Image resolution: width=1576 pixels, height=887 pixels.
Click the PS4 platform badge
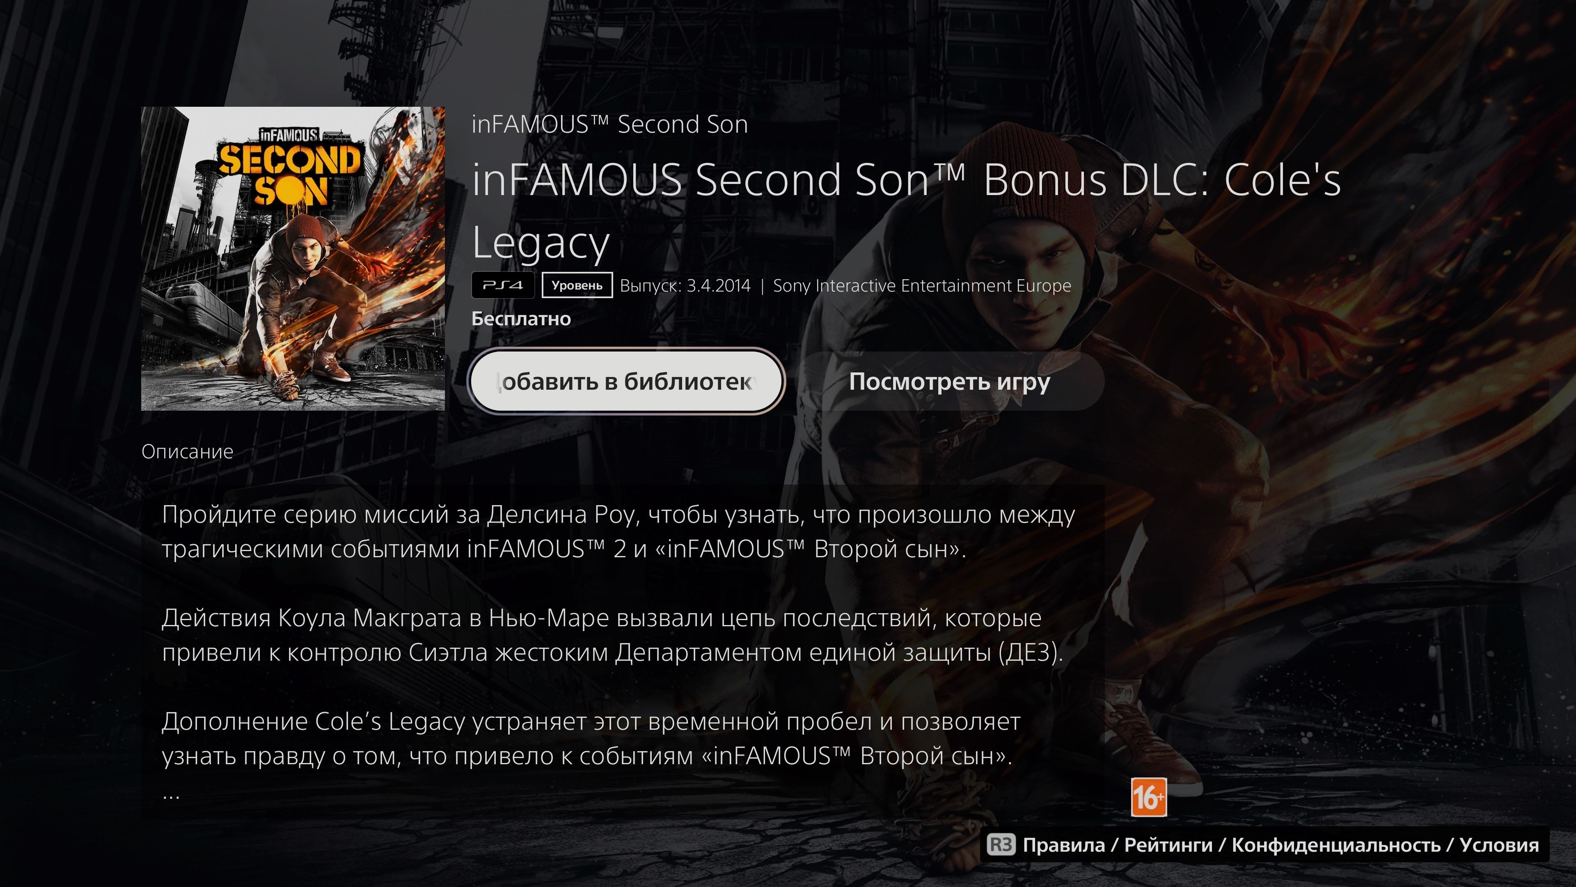tap(503, 285)
